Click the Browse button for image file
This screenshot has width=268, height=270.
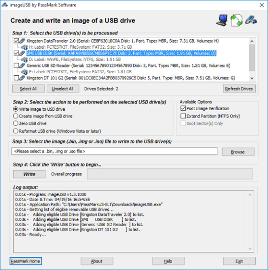[238, 152]
